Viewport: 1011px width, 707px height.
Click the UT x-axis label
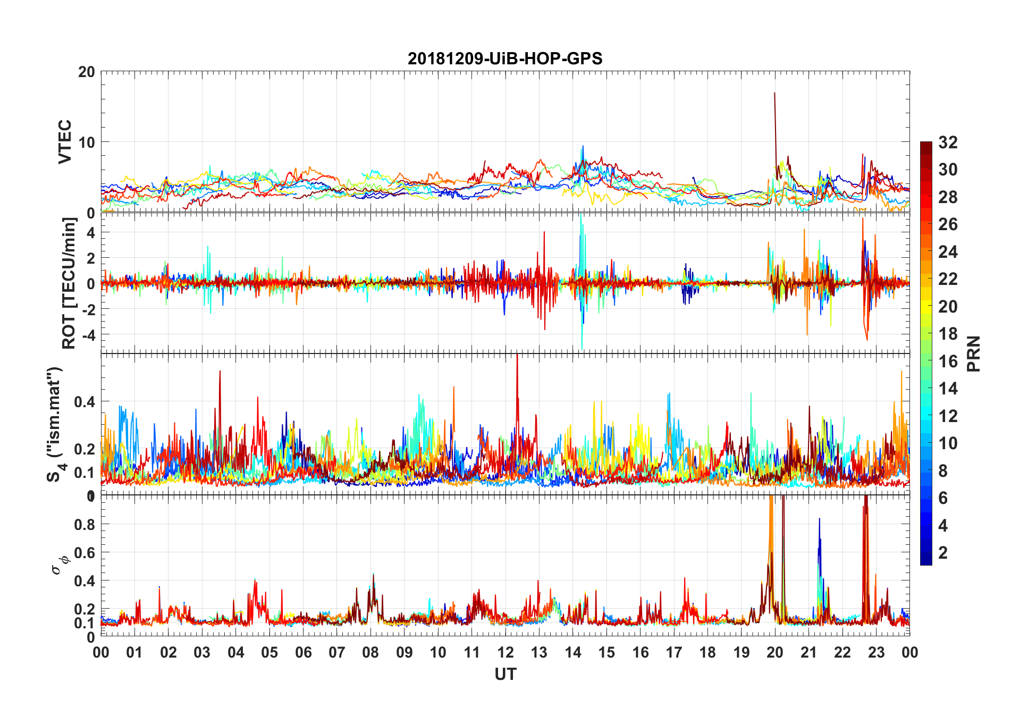point(505,675)
